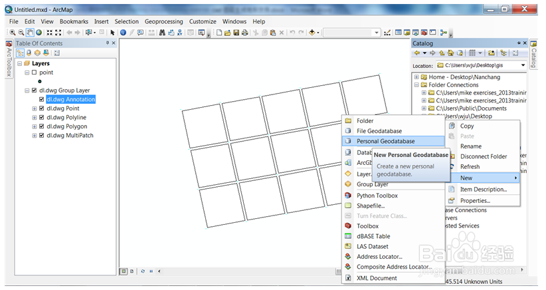Uncheck dl.dwg Annotation layer
Viewport: 546px width, 290px height.
41,99
